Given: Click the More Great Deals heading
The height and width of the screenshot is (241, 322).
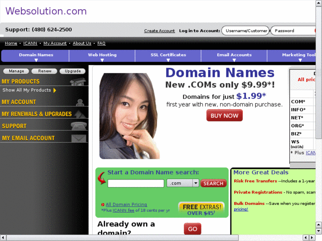Looking at the screenshot, I should 261,172.
